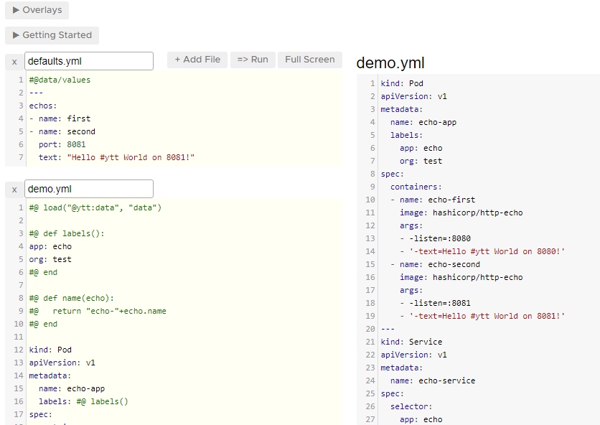Image resolution: width=600 pixels, height=425 pixels.
Task: Click 'app: echo' in the demo.yml editor
Action: pos(50,246)
